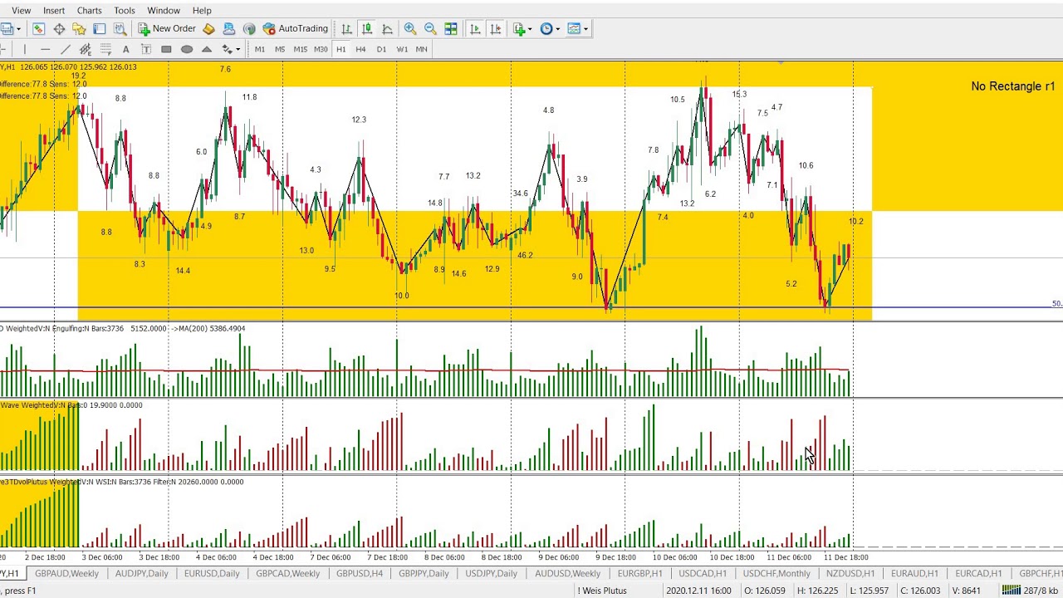
Task: Select W1 timeframe button
Action: pos(402,49)
